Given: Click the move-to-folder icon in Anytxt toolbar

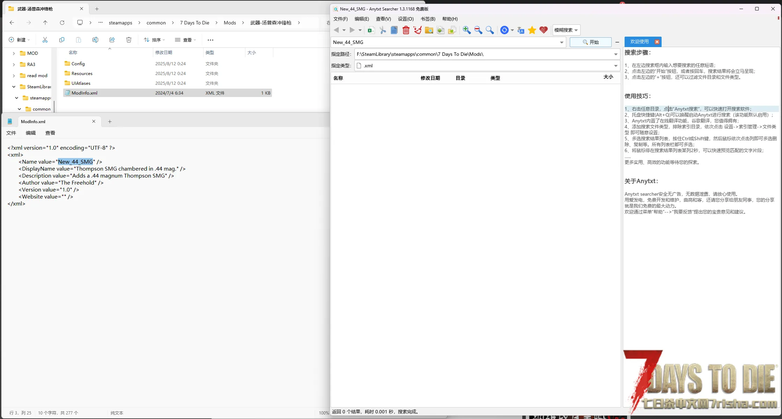Looking at the screenshot, I should coord(452,30).
